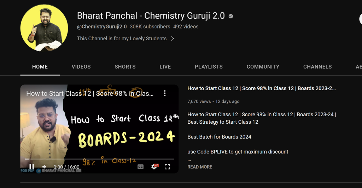Open the CHANNELS tab
The width and height of the screenshot is (362, 188).
point(317,67)
